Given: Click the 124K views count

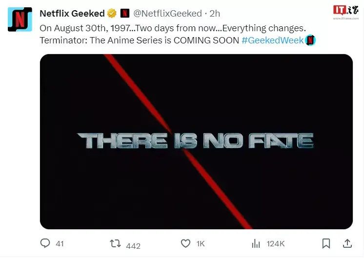Looking at the screenshot, I should 275,243.
